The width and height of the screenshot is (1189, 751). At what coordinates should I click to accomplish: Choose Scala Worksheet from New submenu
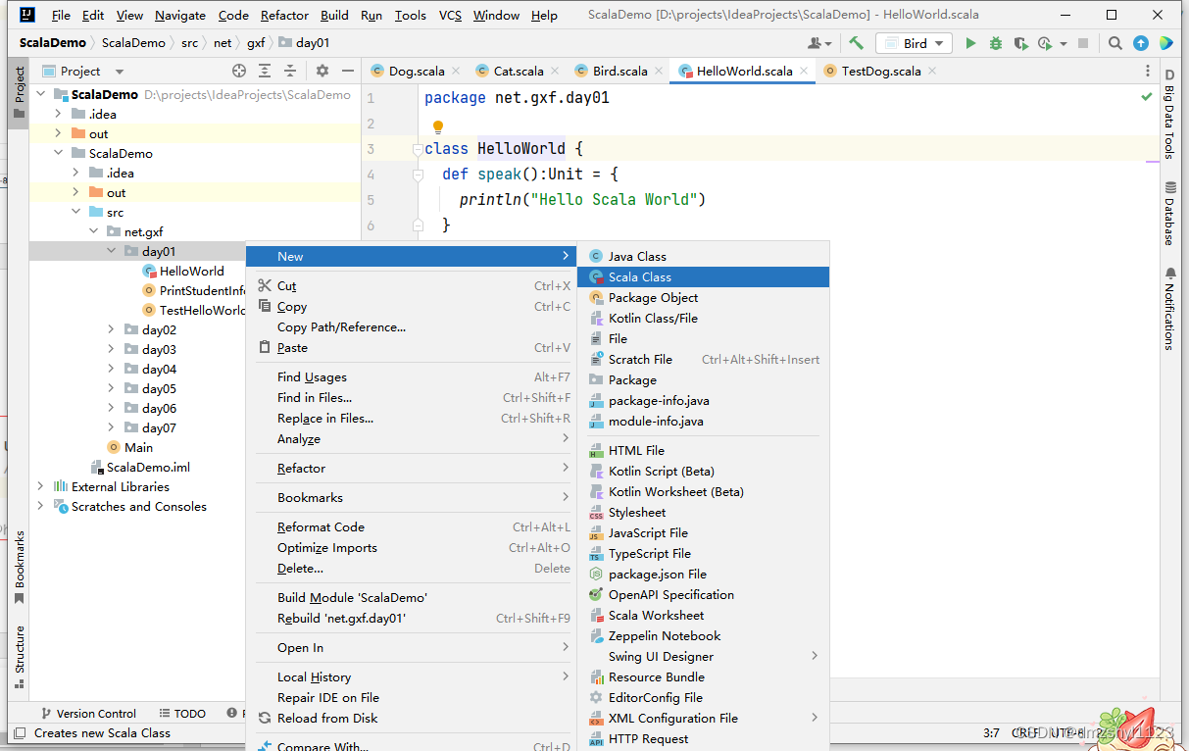click(703, 616)
